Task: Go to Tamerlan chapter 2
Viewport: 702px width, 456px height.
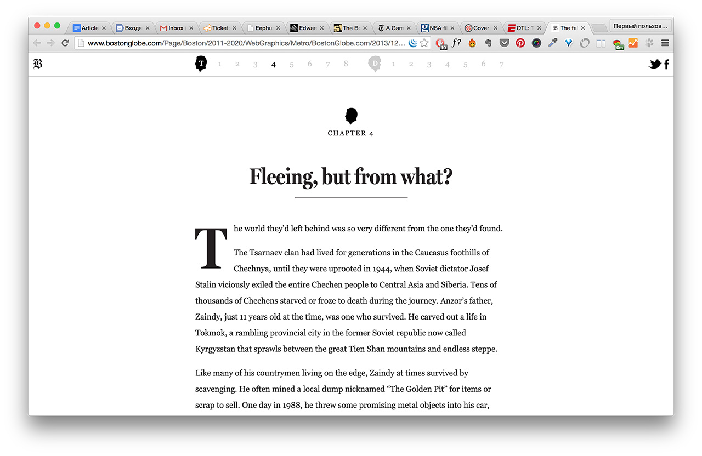Action: pos(237,64)
